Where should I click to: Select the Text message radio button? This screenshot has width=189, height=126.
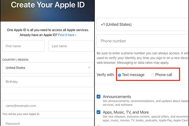coord(119,75)
